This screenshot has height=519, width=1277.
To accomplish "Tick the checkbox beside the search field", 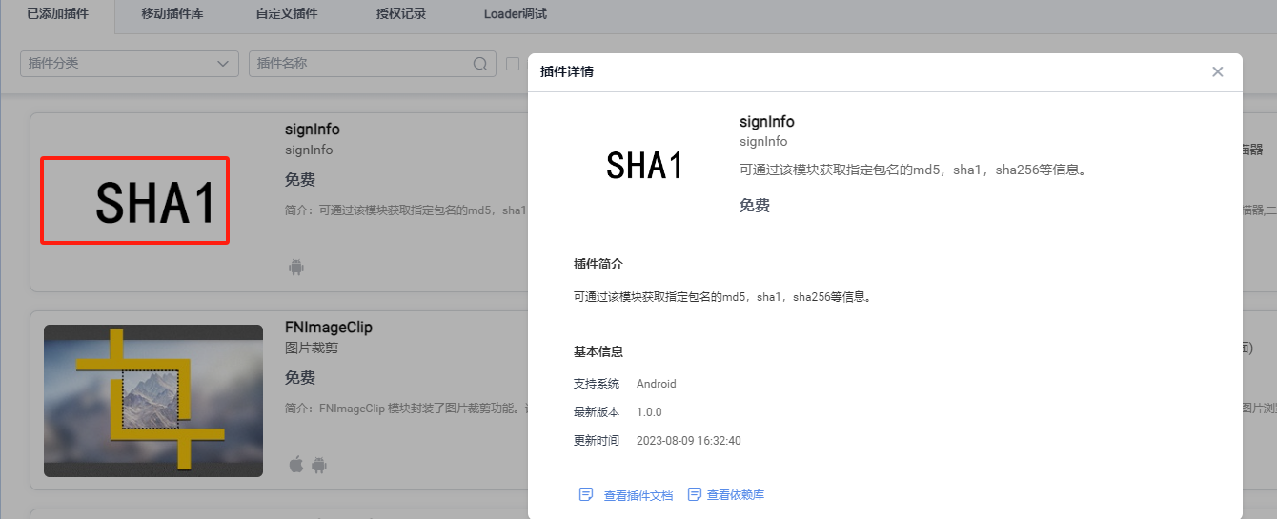I will click(x=513, y=64).
